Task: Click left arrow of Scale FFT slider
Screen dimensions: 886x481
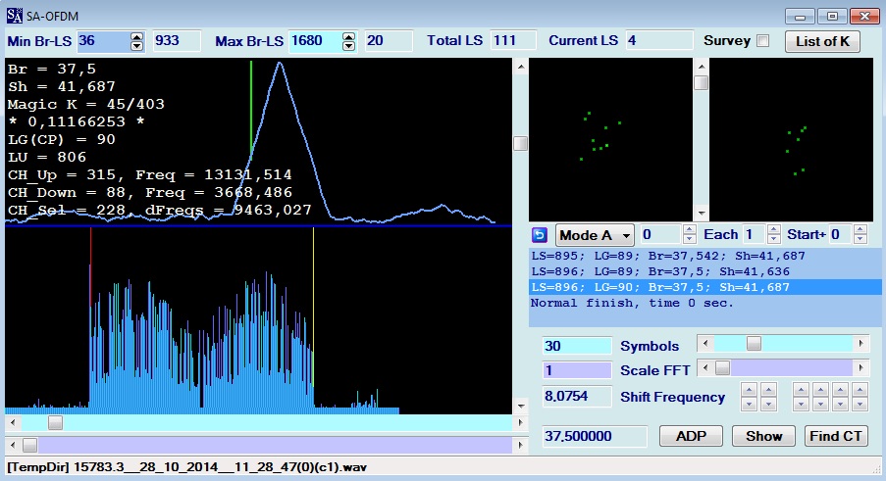Action: (x=704, y=368)
